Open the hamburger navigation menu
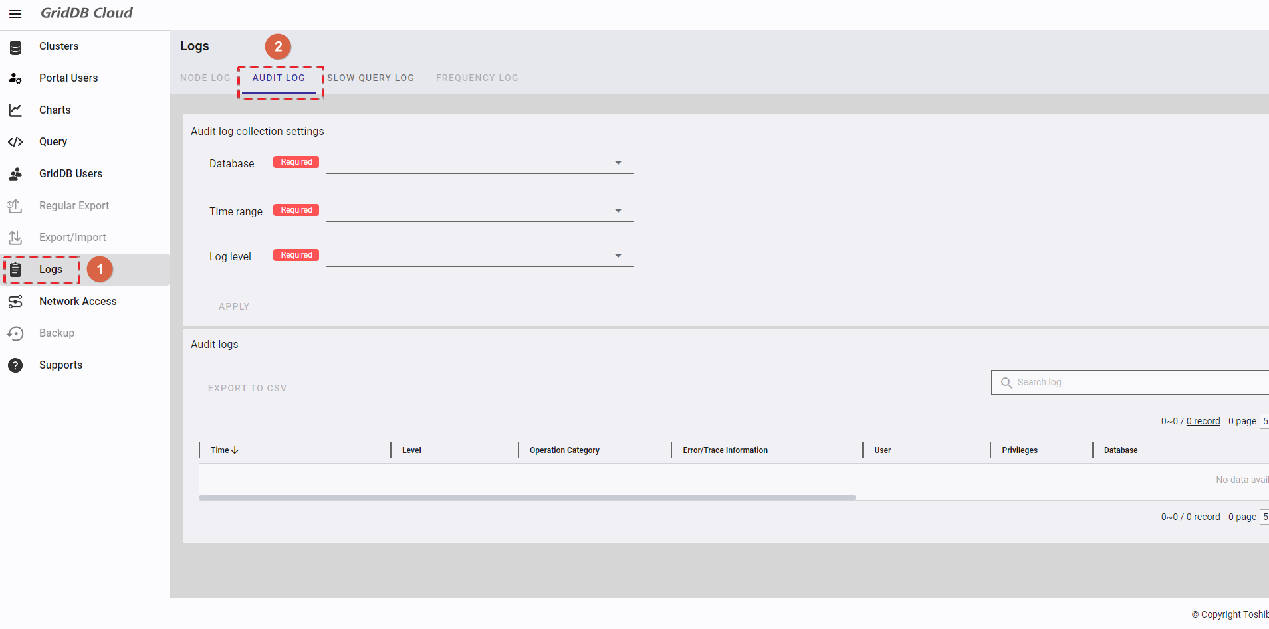This screenshot has width=1269, height=629. [15, 14]
